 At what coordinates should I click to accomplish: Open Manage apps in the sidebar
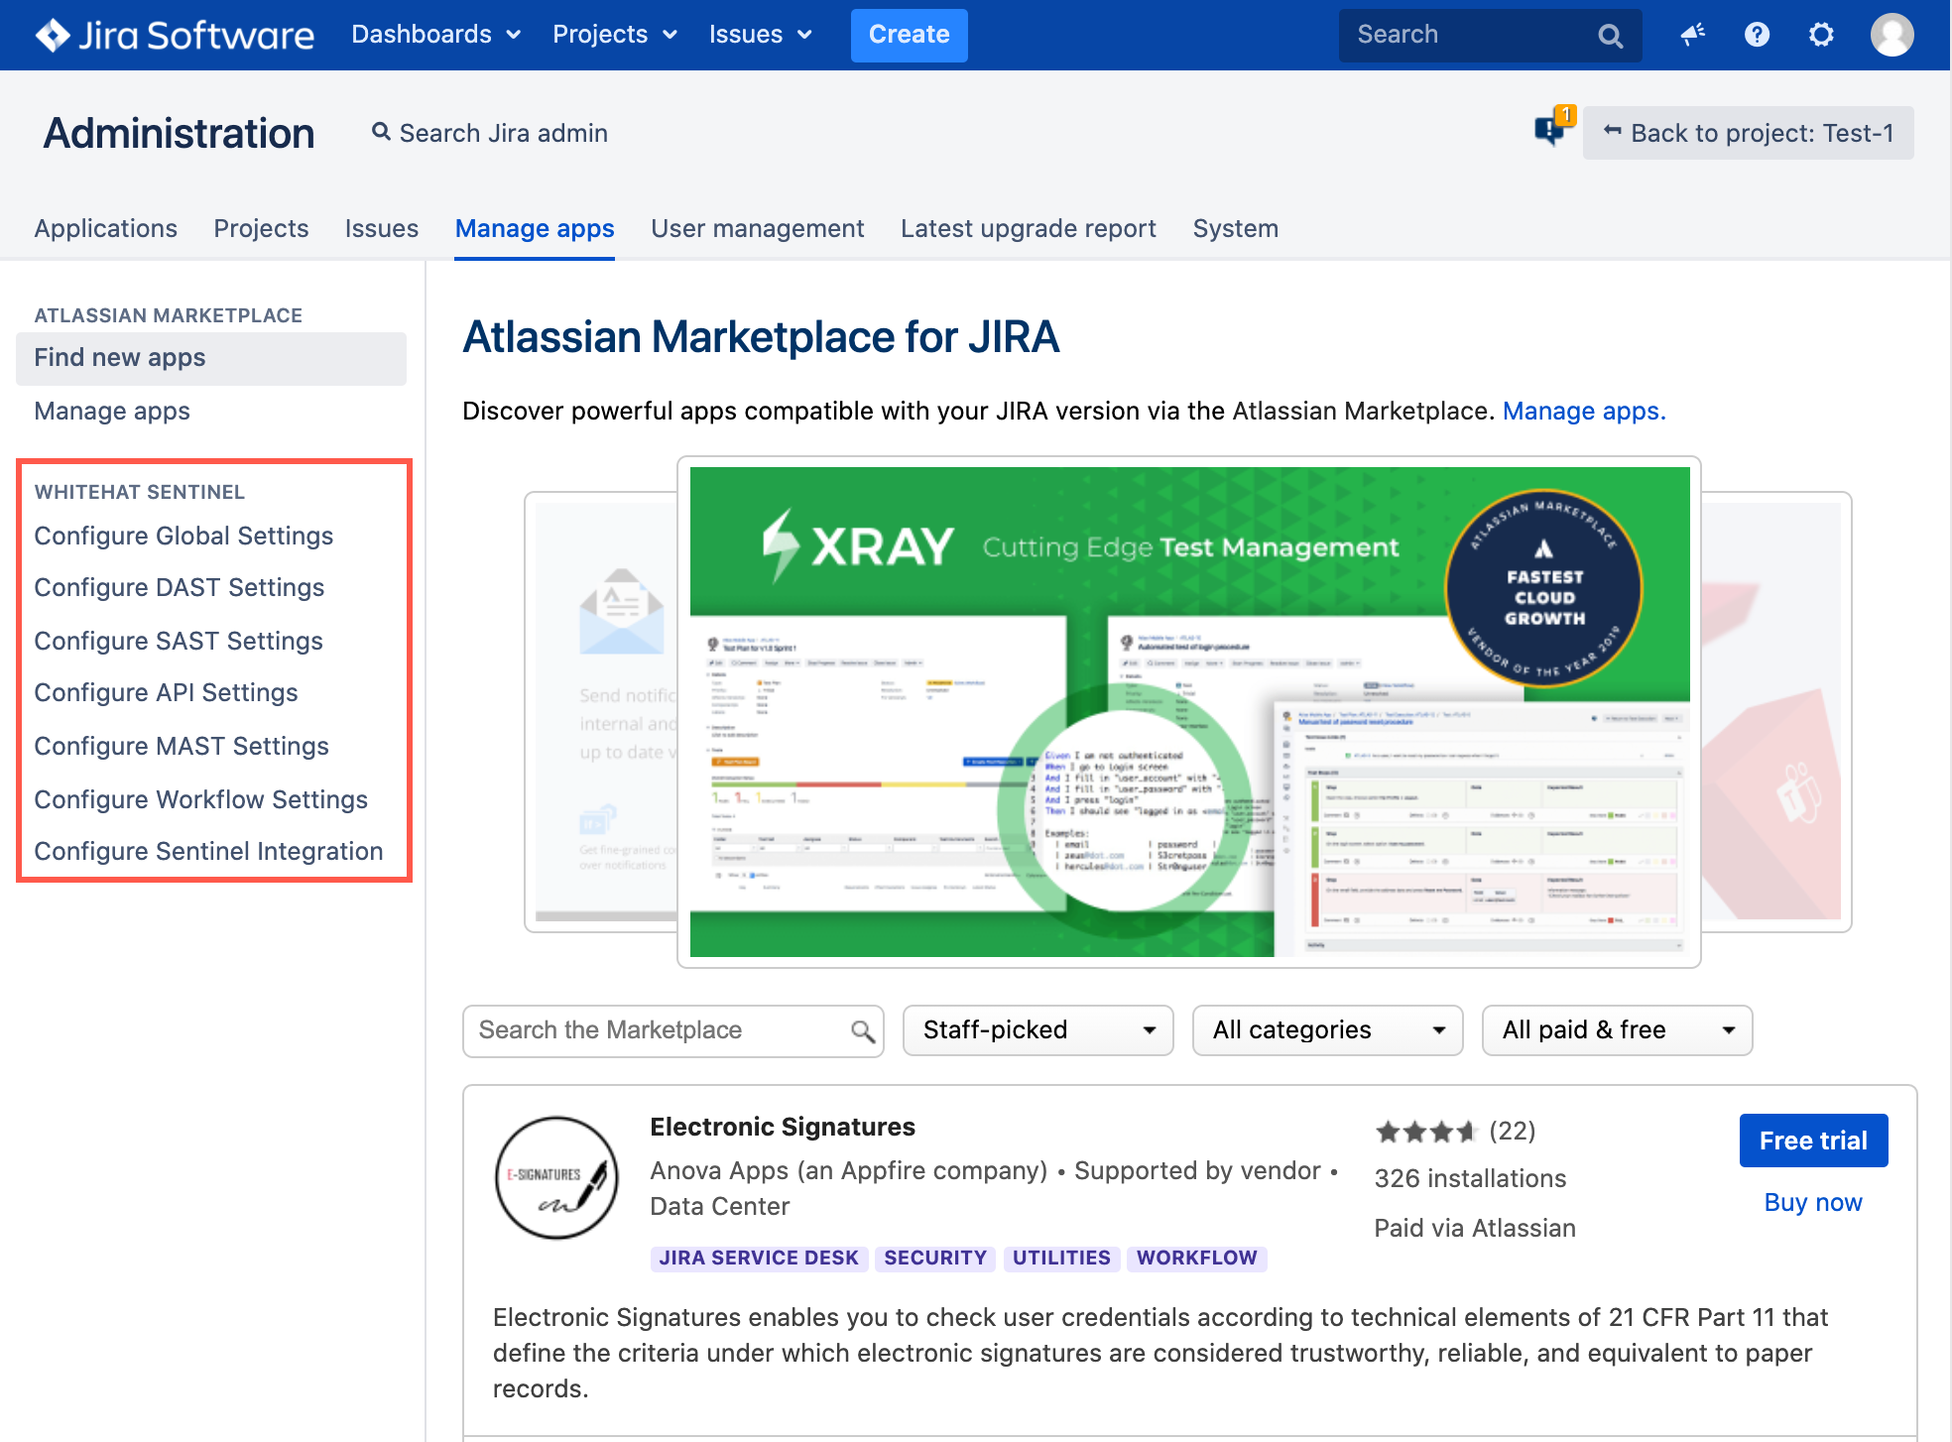tap(112, 411)
